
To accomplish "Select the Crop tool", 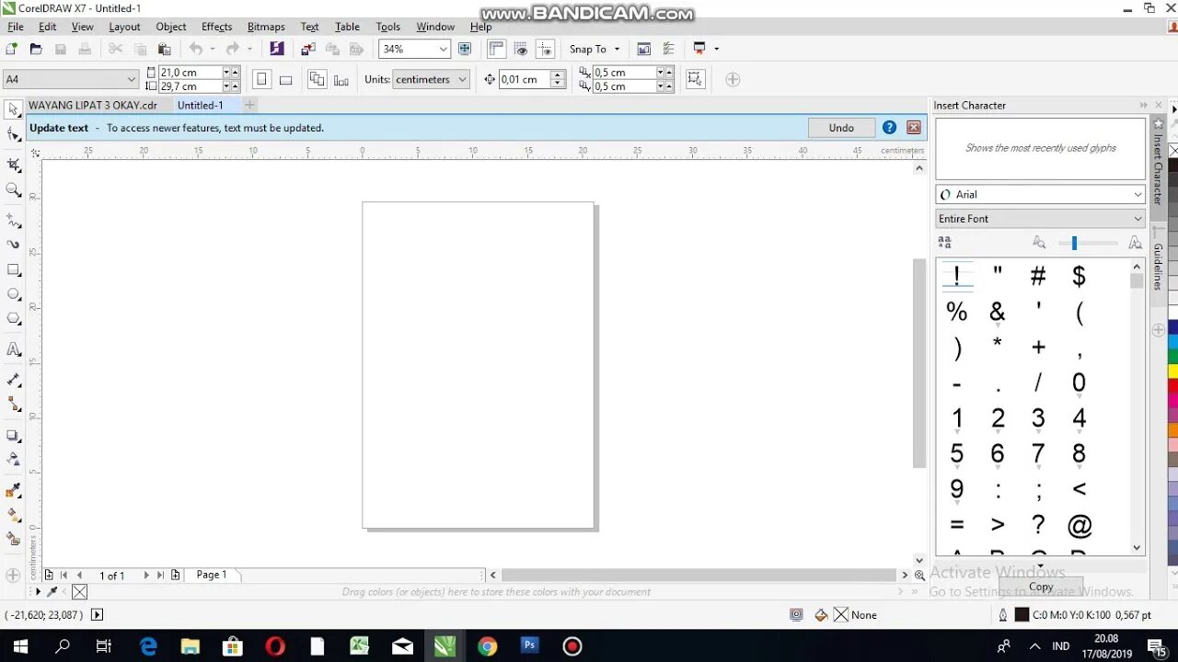I will [x=13, y=165].
